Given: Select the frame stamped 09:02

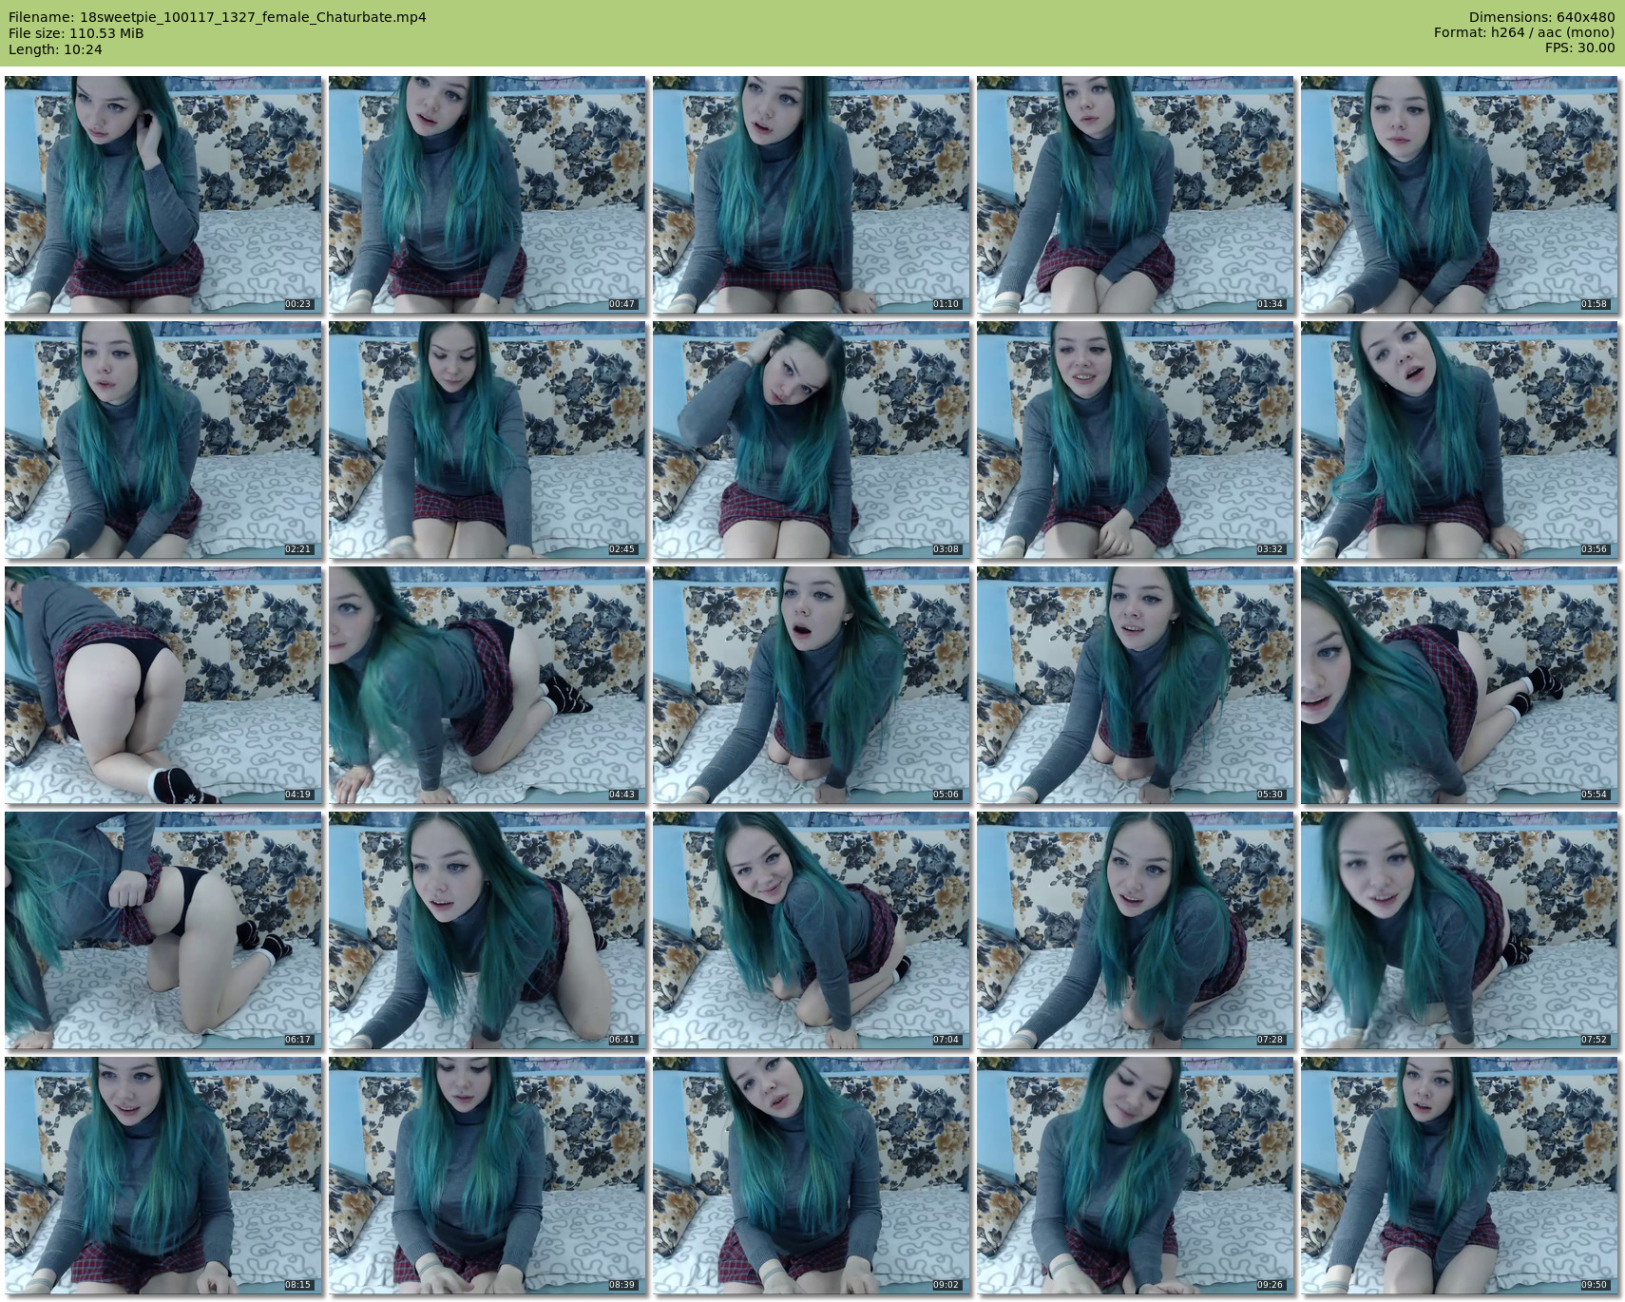Looking at the screenshot, I should pyautogui.click(x=812, y=1176).
